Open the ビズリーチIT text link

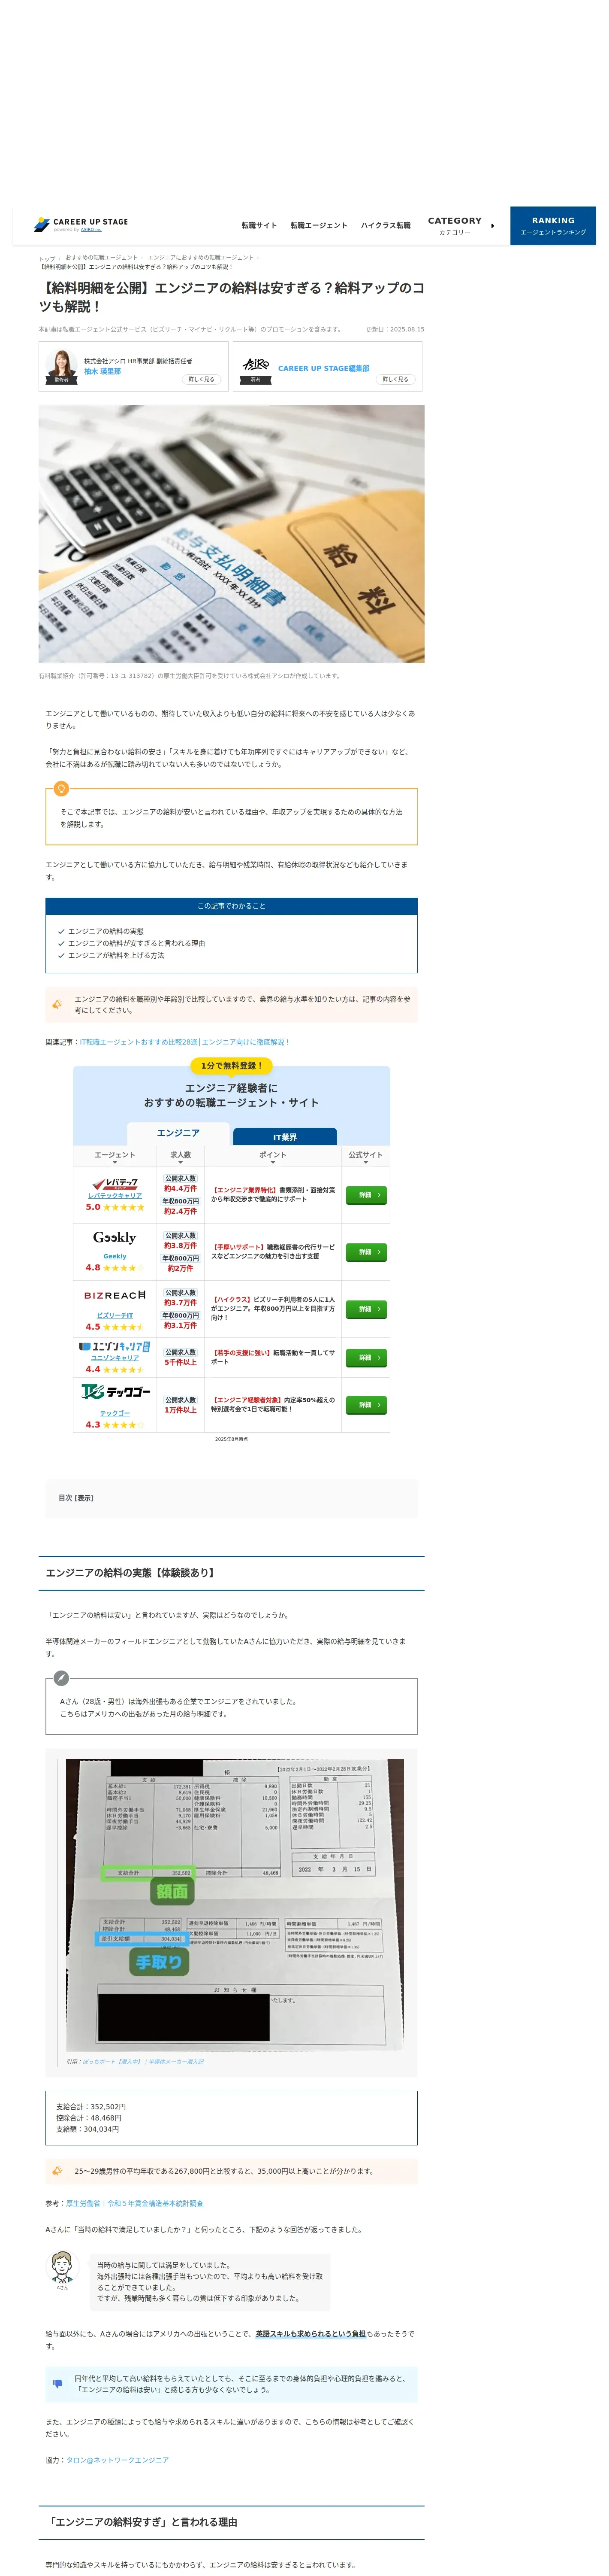click(x=115, y=1315)
